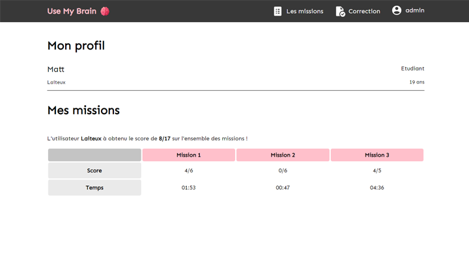Screen dimensions: 469x261
Task: Open the Correction menu label
Action: click(x=364, y=11)
